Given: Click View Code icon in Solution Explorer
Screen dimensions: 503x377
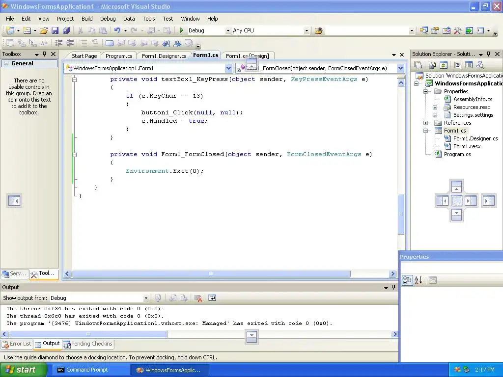Looking at the screenshot, I should point(458,65).
